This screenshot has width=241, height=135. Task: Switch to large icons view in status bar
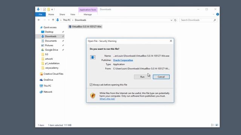tap(217, 125)
